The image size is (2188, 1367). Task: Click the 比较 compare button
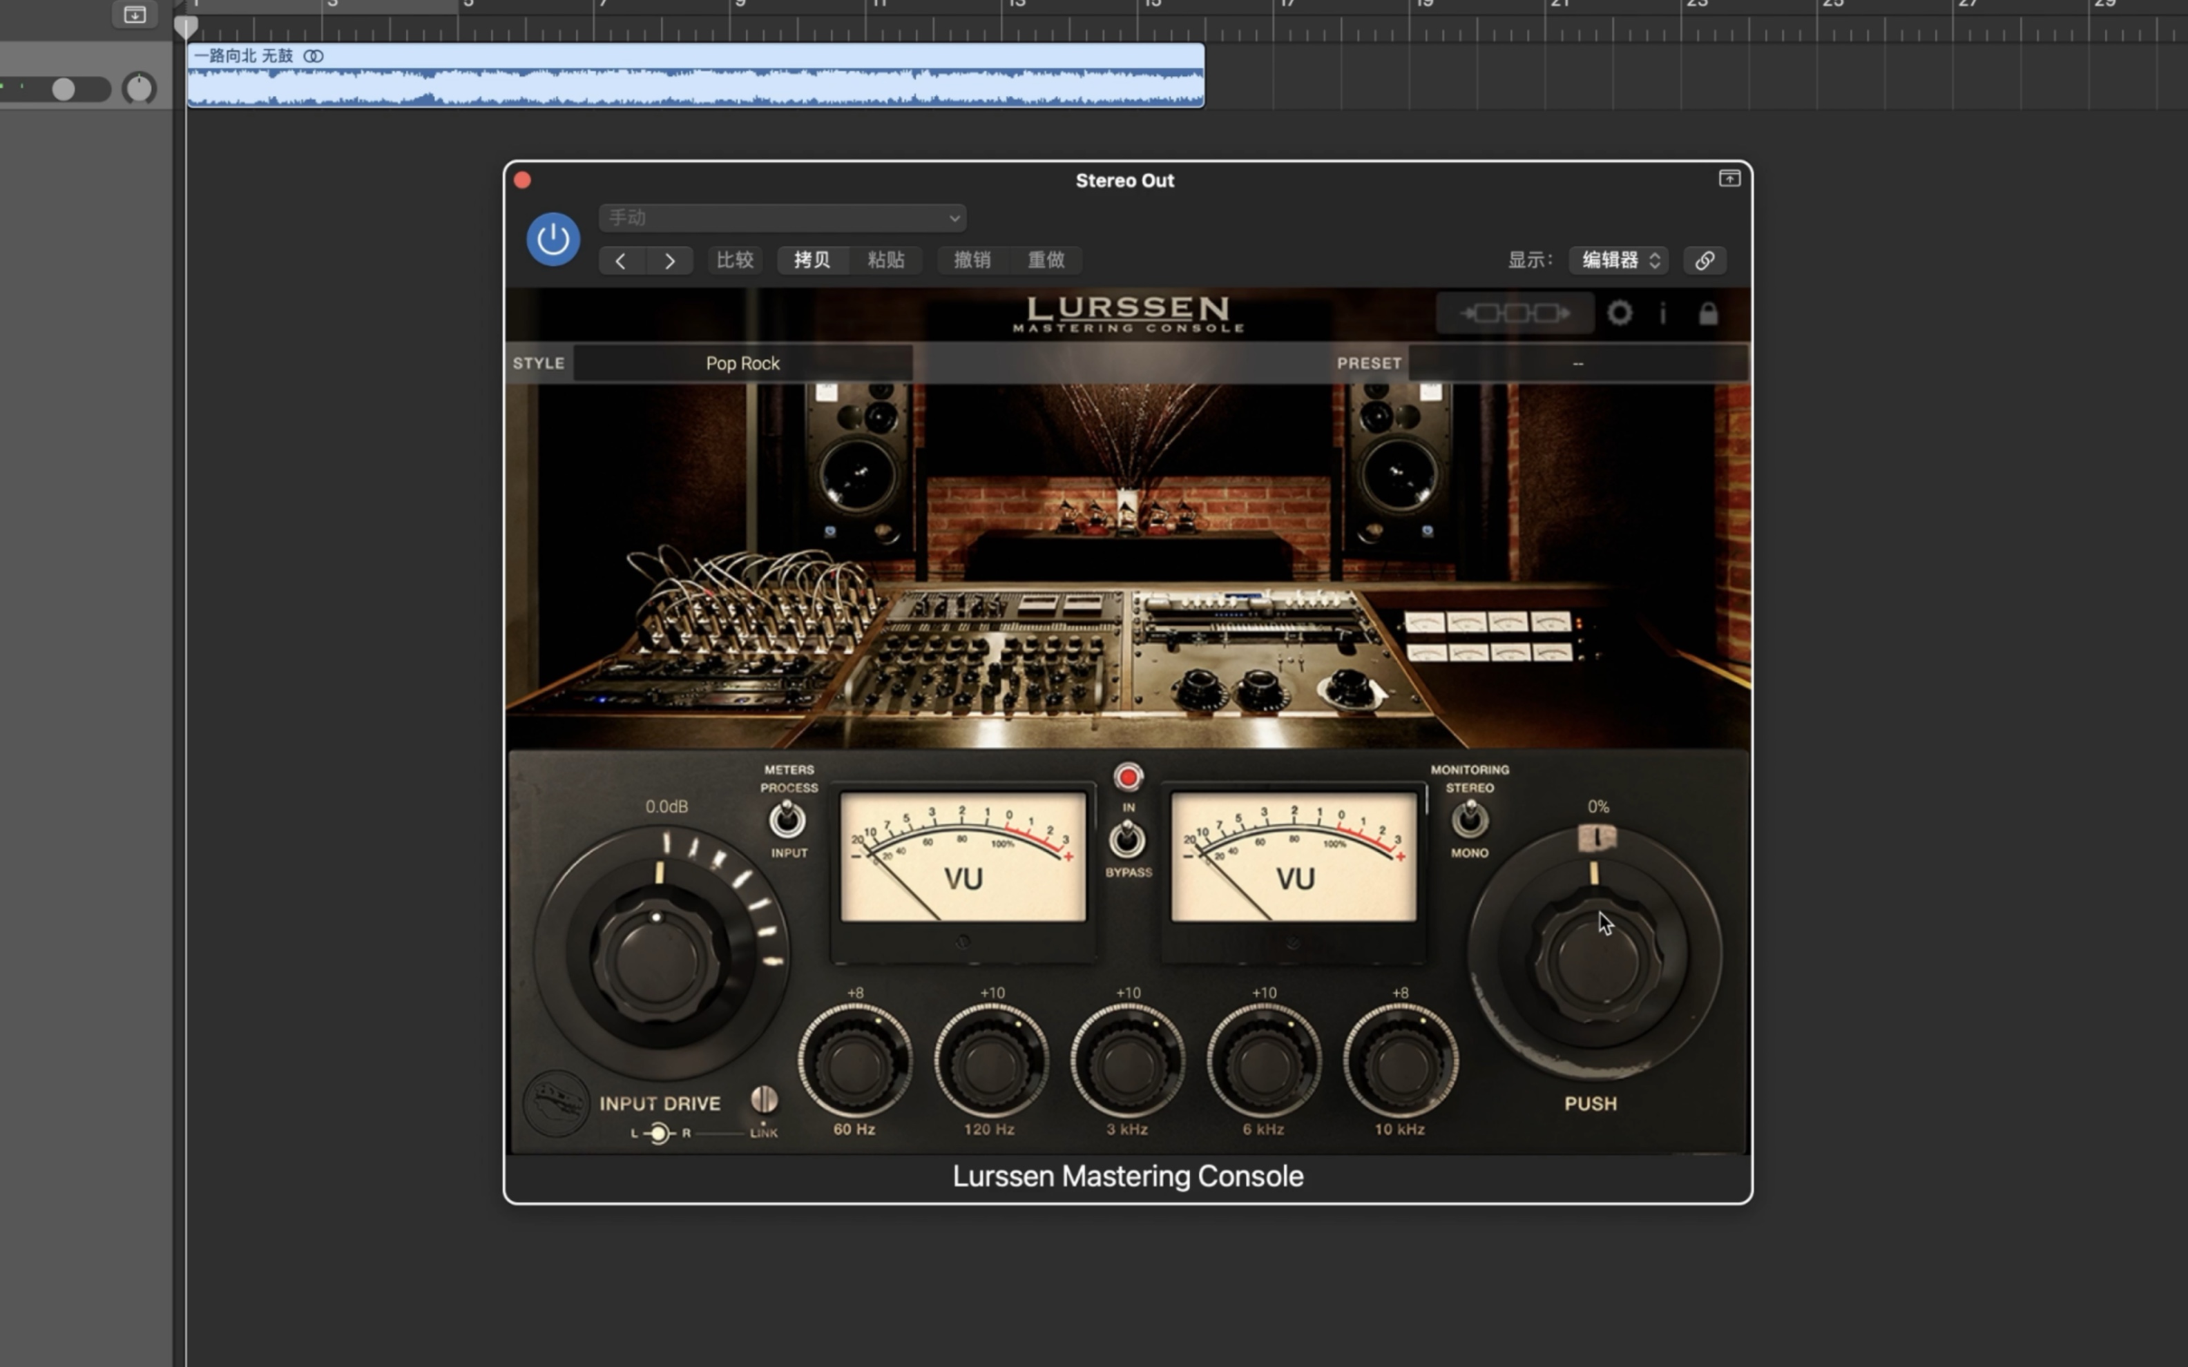click(734, 260)
